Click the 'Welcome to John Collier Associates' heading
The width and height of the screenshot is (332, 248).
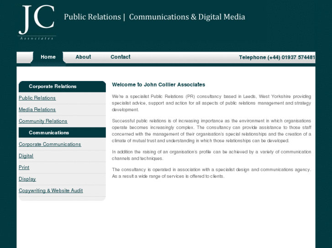coord(158,85)
